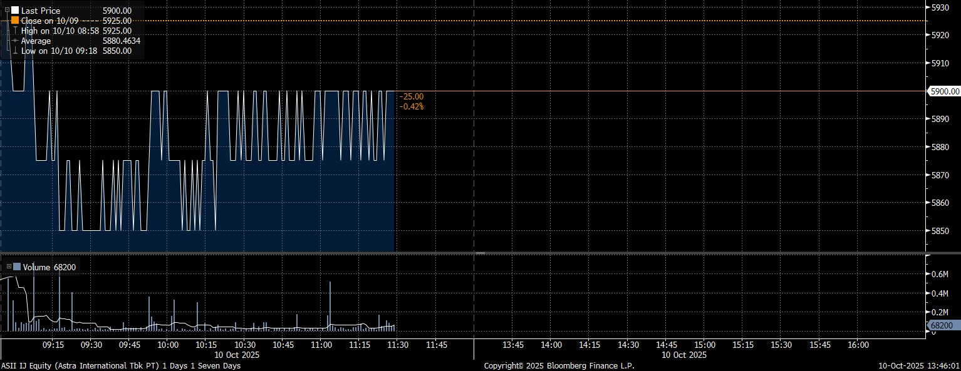
Task: Click the blue Volume color swatch
Action: tap(17, 267)
